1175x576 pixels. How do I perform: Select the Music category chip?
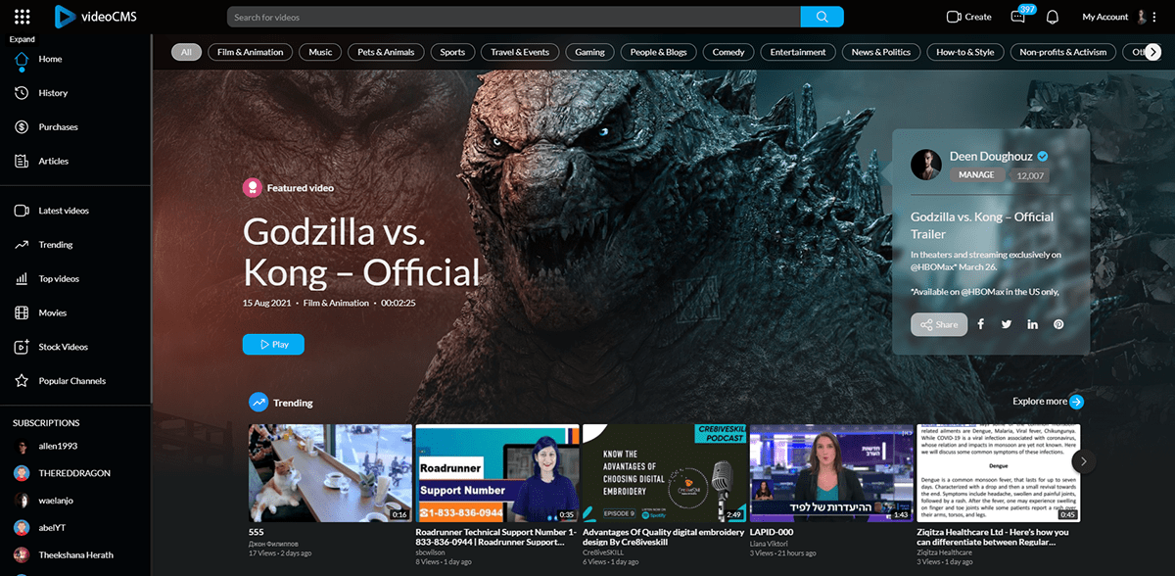[x=320, y=52]
